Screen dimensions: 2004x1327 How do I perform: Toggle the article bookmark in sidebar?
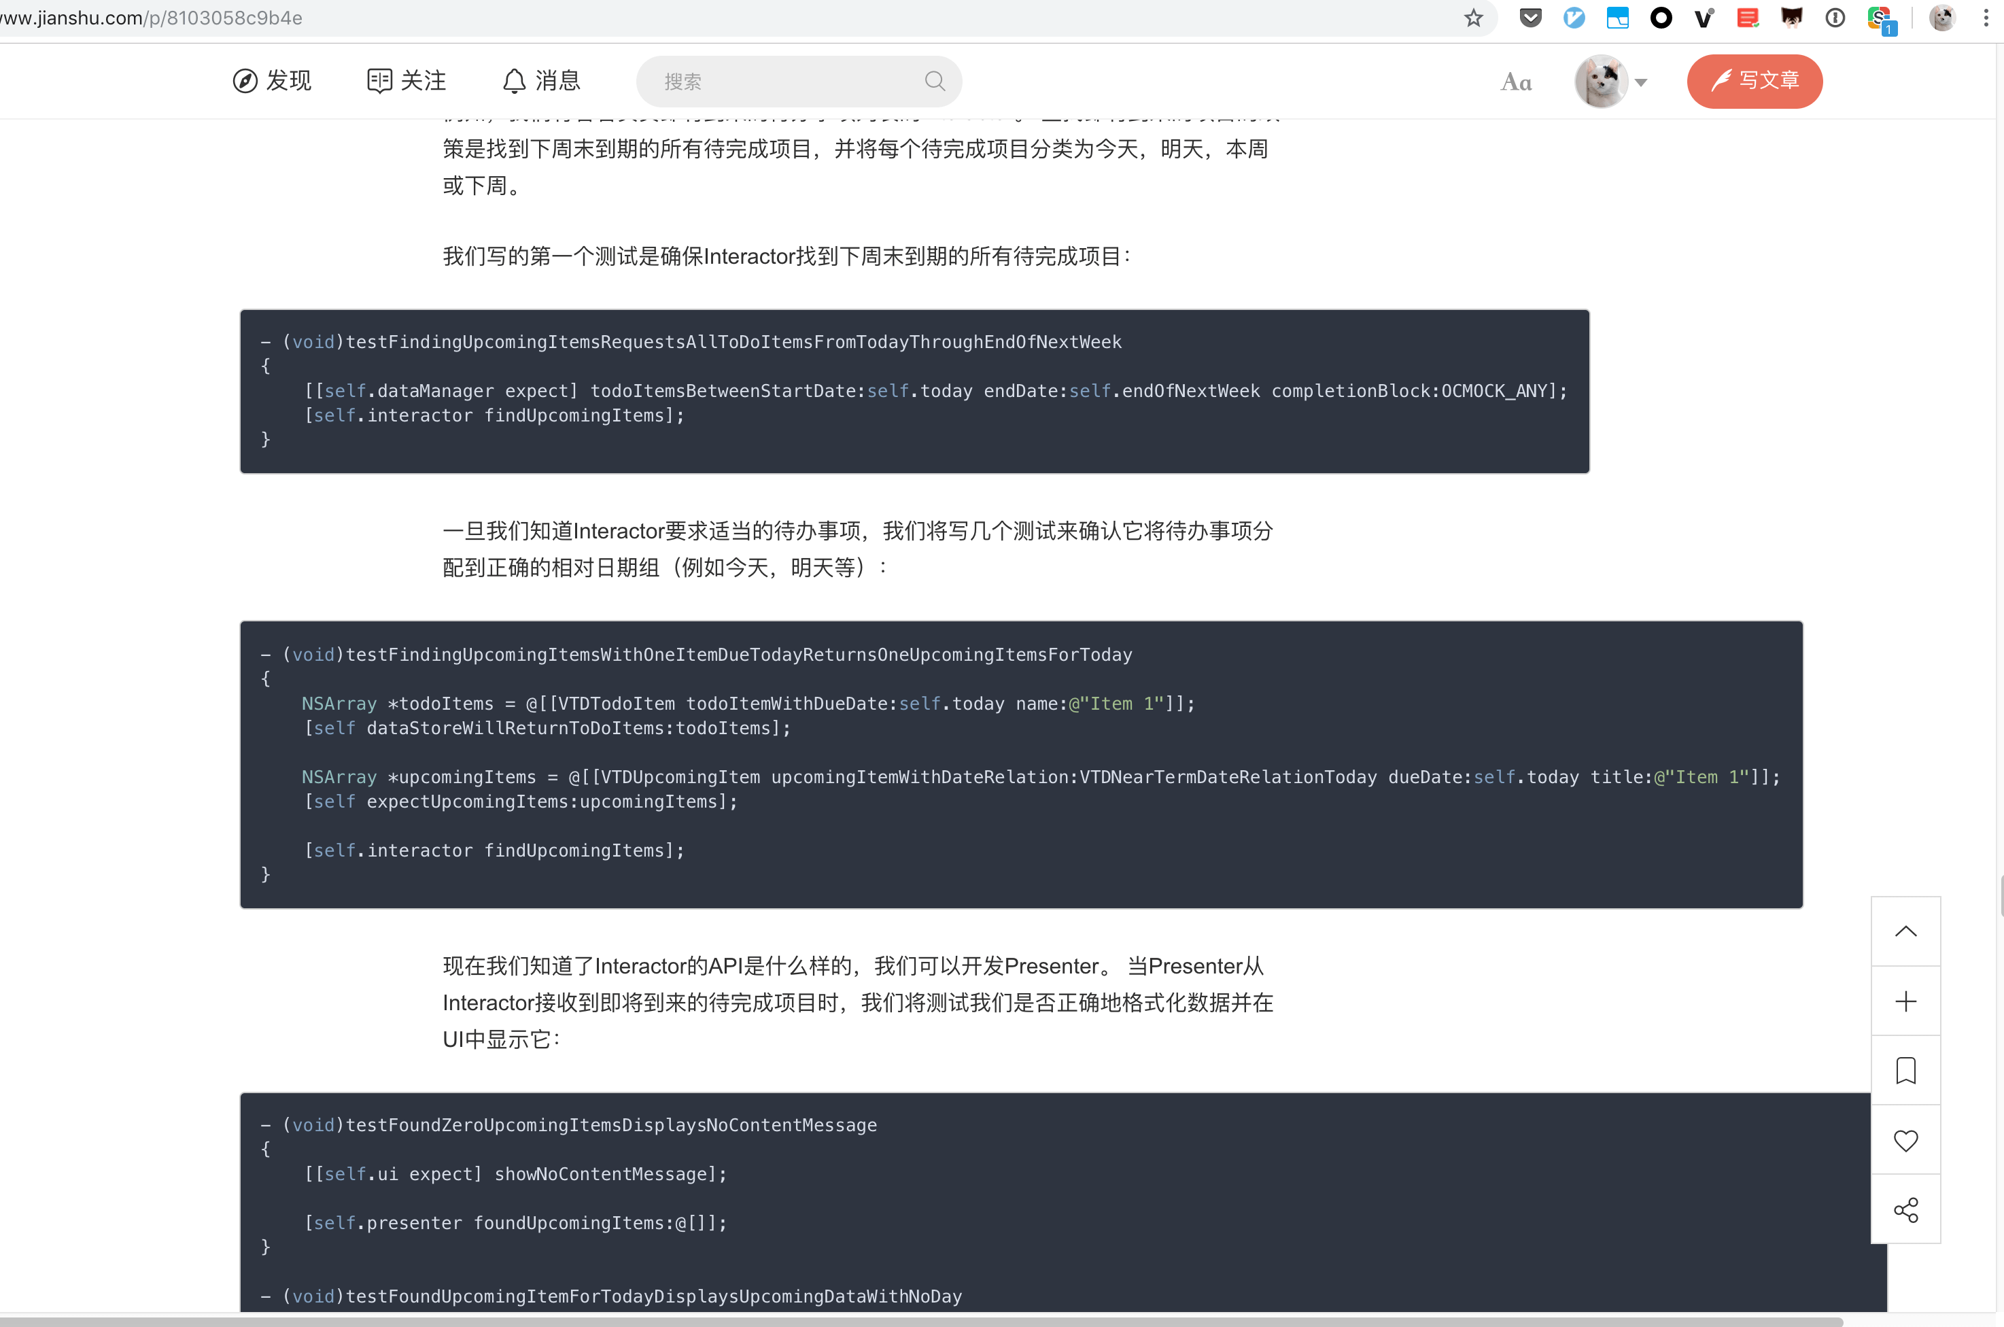1906,1070
